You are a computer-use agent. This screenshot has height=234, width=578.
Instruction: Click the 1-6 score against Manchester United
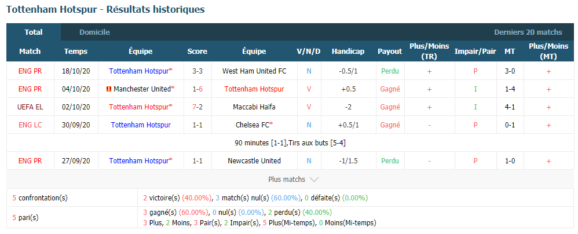[x=197, y=89]
